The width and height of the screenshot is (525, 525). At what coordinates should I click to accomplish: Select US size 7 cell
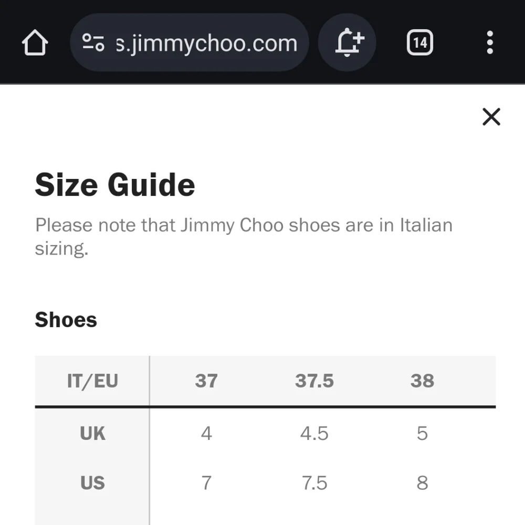click(206, 482)
